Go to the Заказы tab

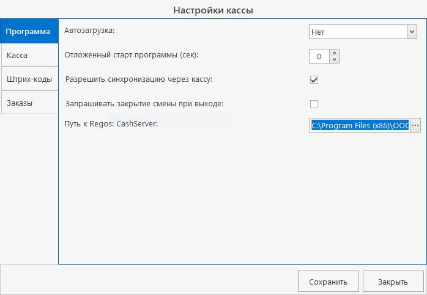click(29, 103)
